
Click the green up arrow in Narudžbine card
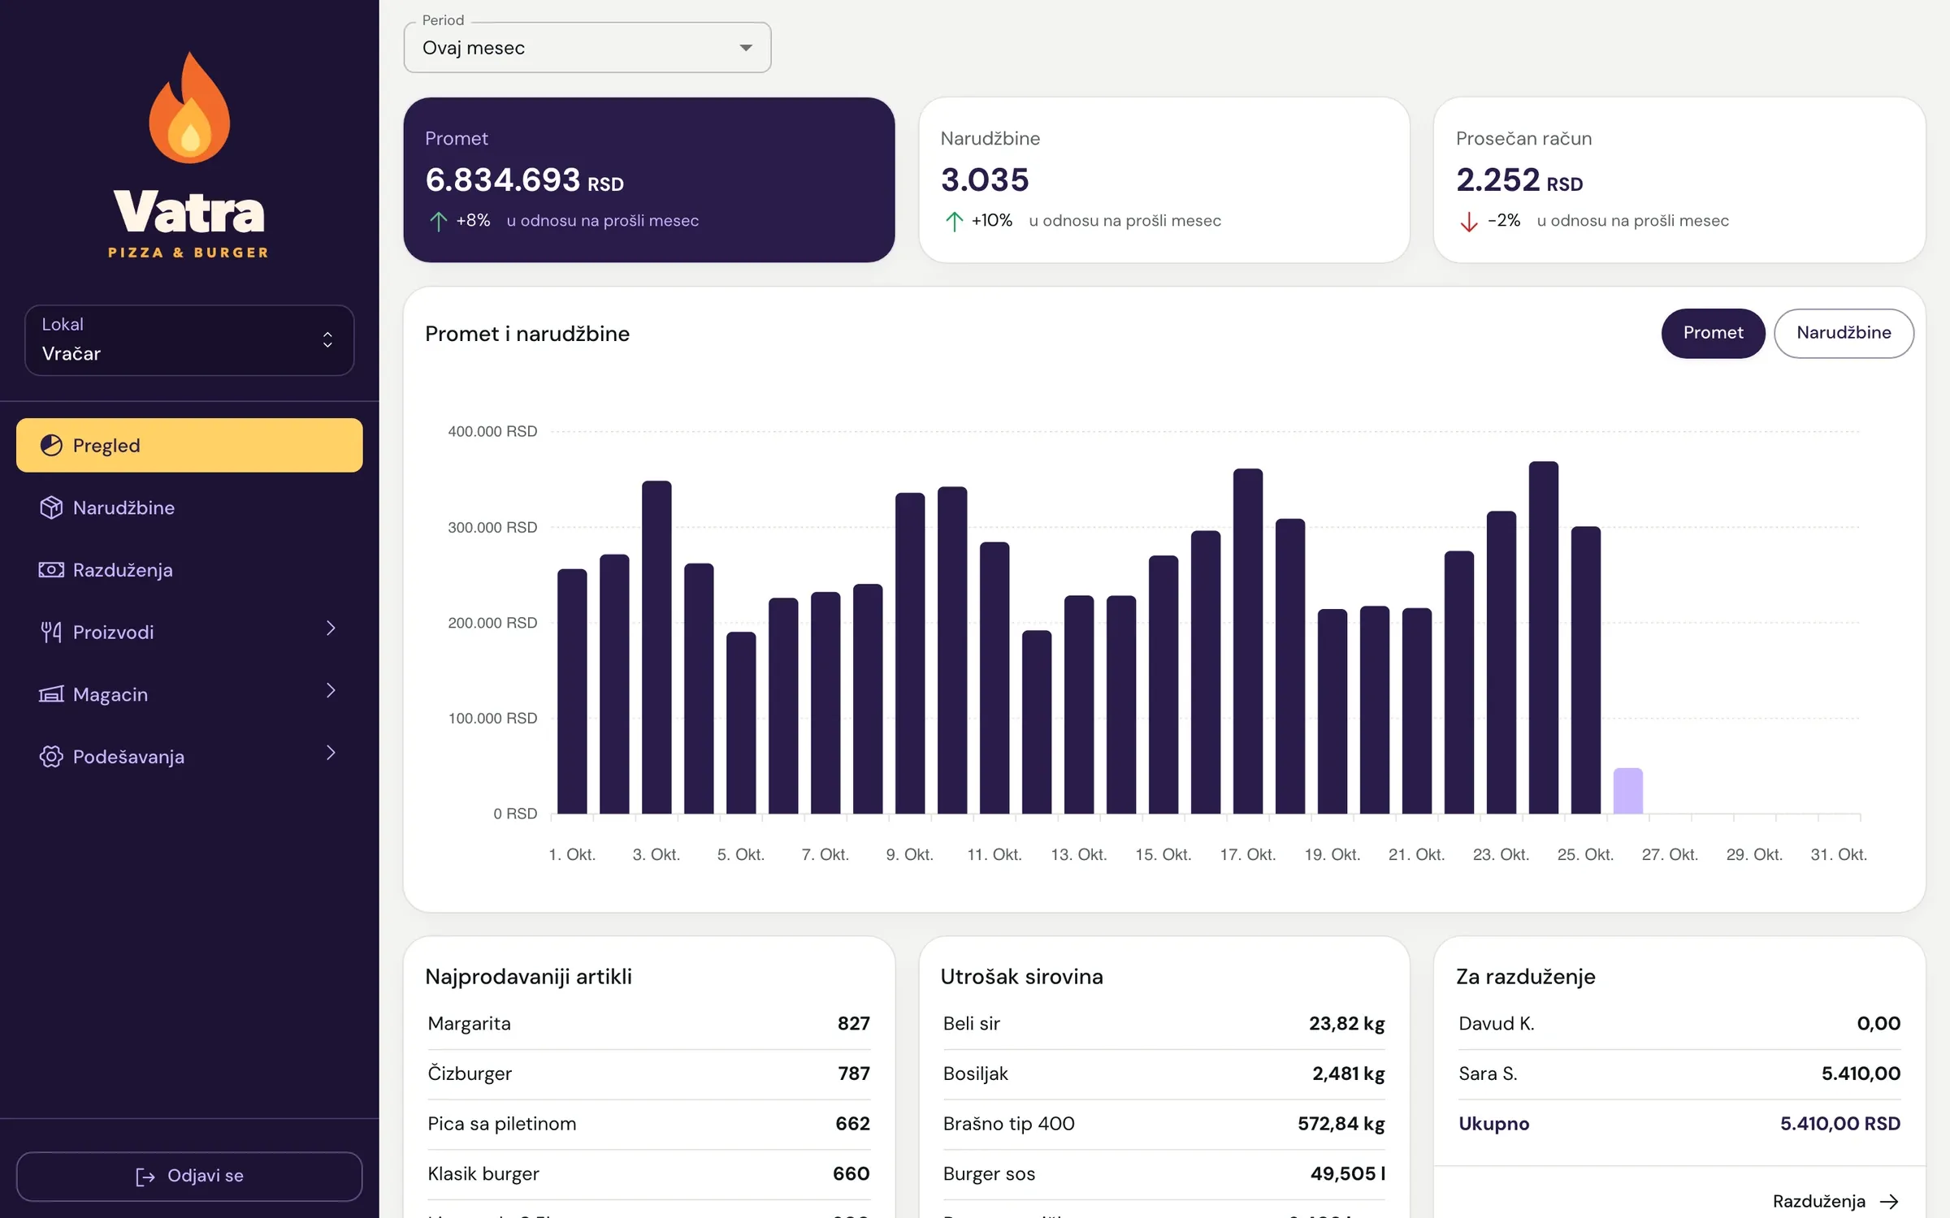954,221
